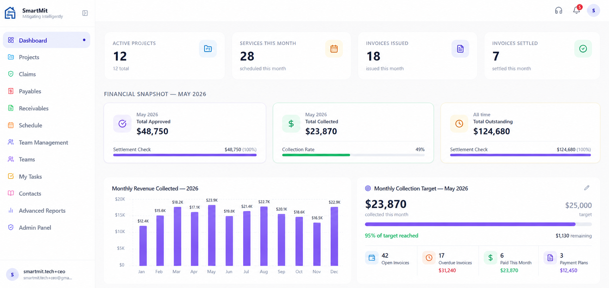This screenshot has width=609, height=288.
Task: Click the Services This Month calendar icon
Action: [334, 49]
